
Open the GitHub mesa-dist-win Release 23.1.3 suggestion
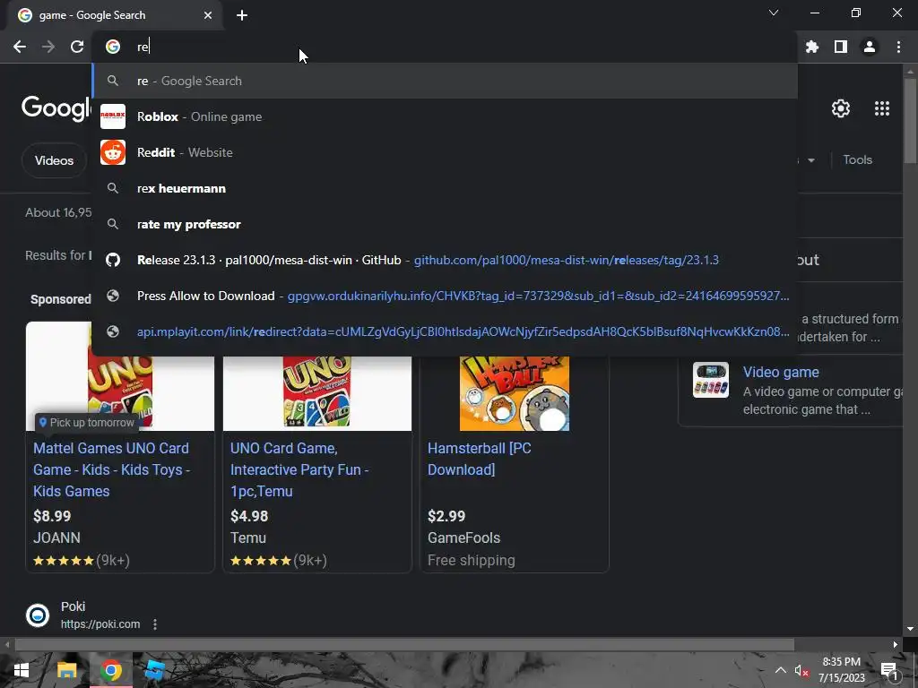pyautogui.click(x=445, y=260)
